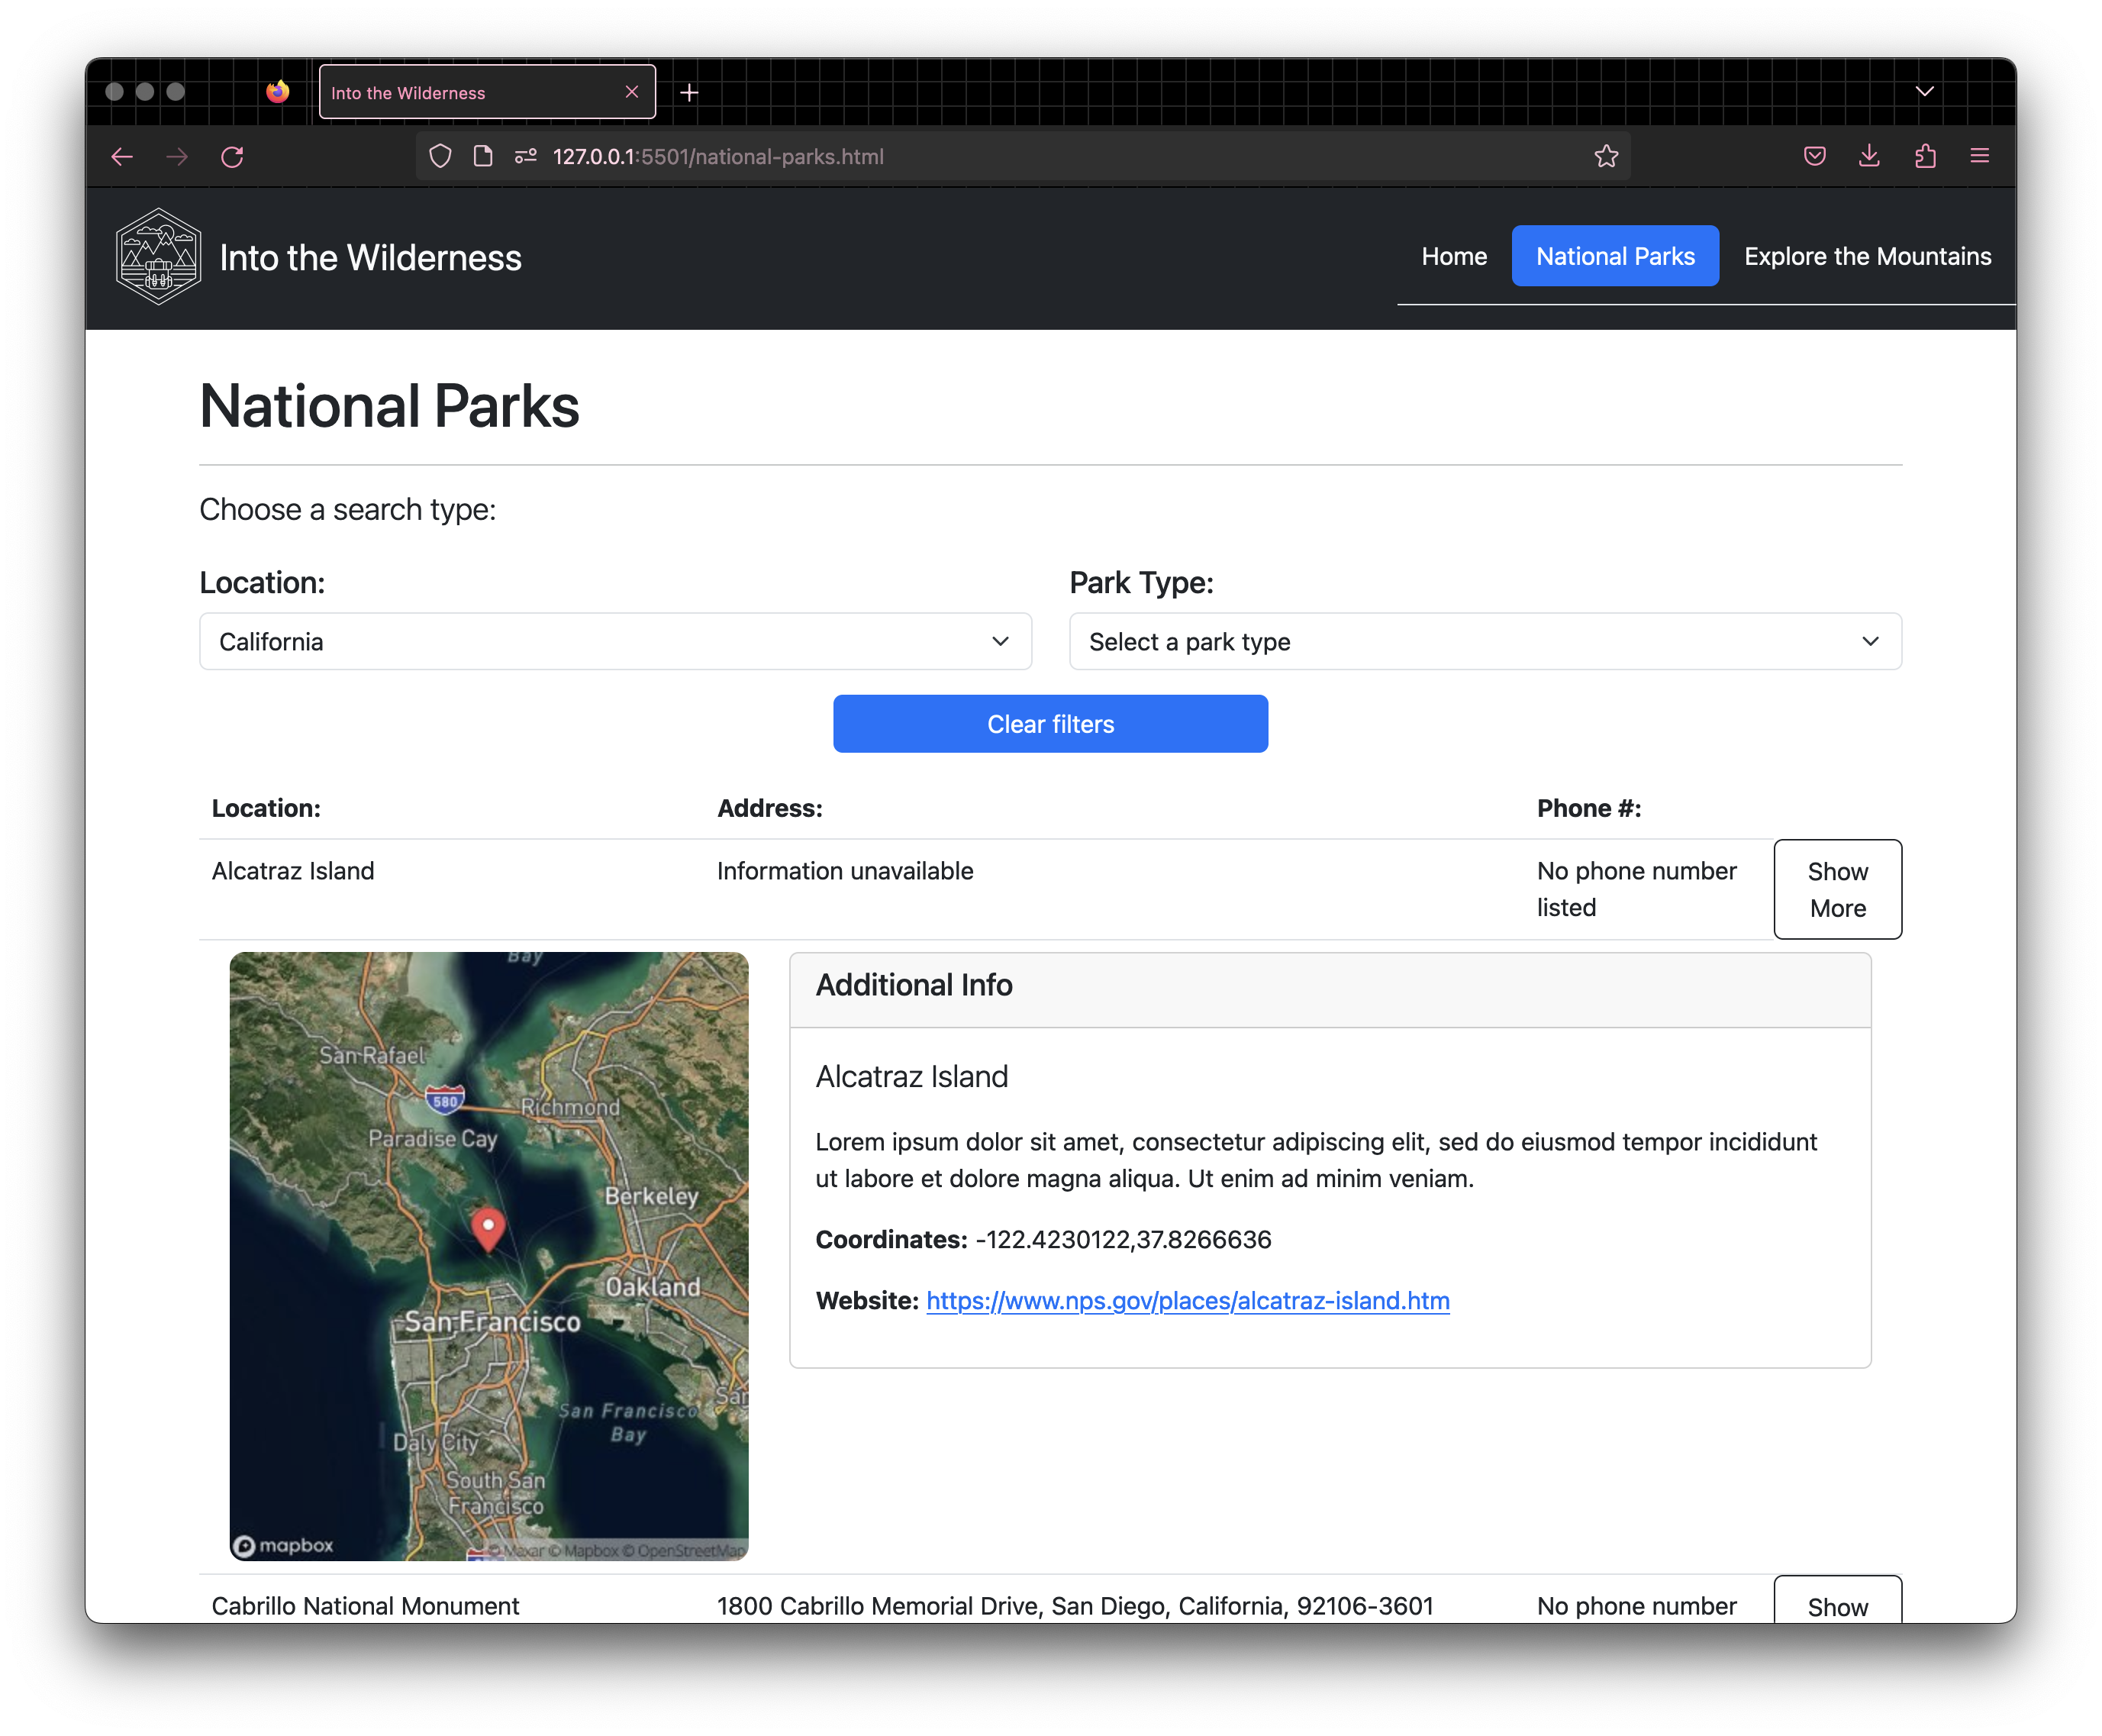Click the tracking protection shield icon

tap(440, 157)
